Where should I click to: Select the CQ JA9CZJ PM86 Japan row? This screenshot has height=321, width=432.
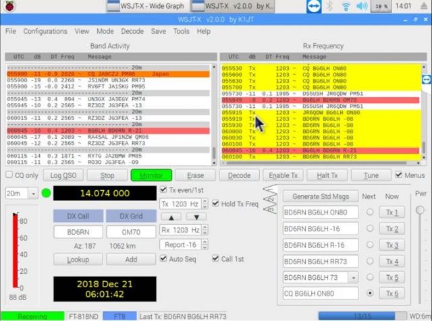pyautogui.click(x=108, y=74)
